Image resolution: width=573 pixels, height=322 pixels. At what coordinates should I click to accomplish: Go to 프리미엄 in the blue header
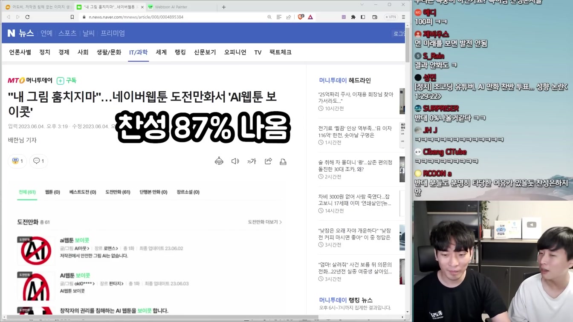pyautogui.click(x=113, y=33)
